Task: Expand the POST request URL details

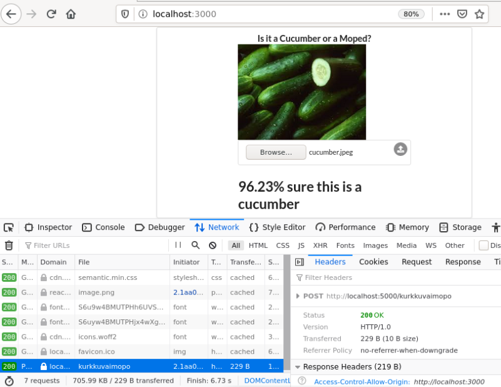Action: pos(298,296)
